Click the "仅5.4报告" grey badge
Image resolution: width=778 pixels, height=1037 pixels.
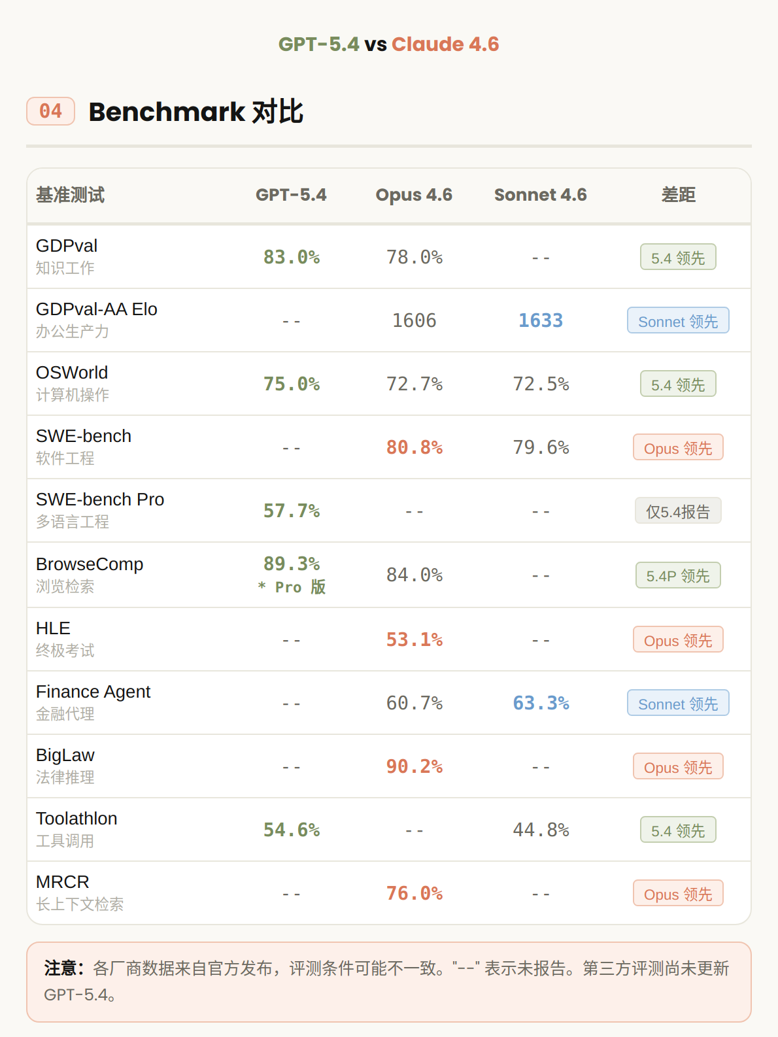tap(678, 511)
